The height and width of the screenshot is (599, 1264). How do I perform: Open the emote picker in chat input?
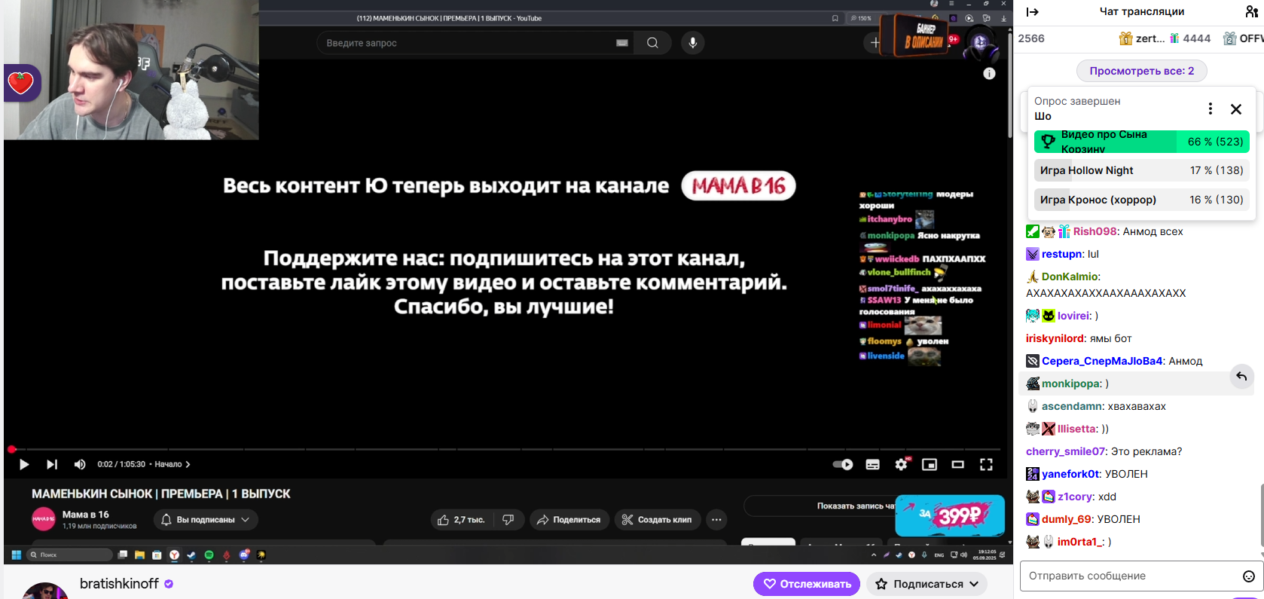click(x=1249, y=576)
